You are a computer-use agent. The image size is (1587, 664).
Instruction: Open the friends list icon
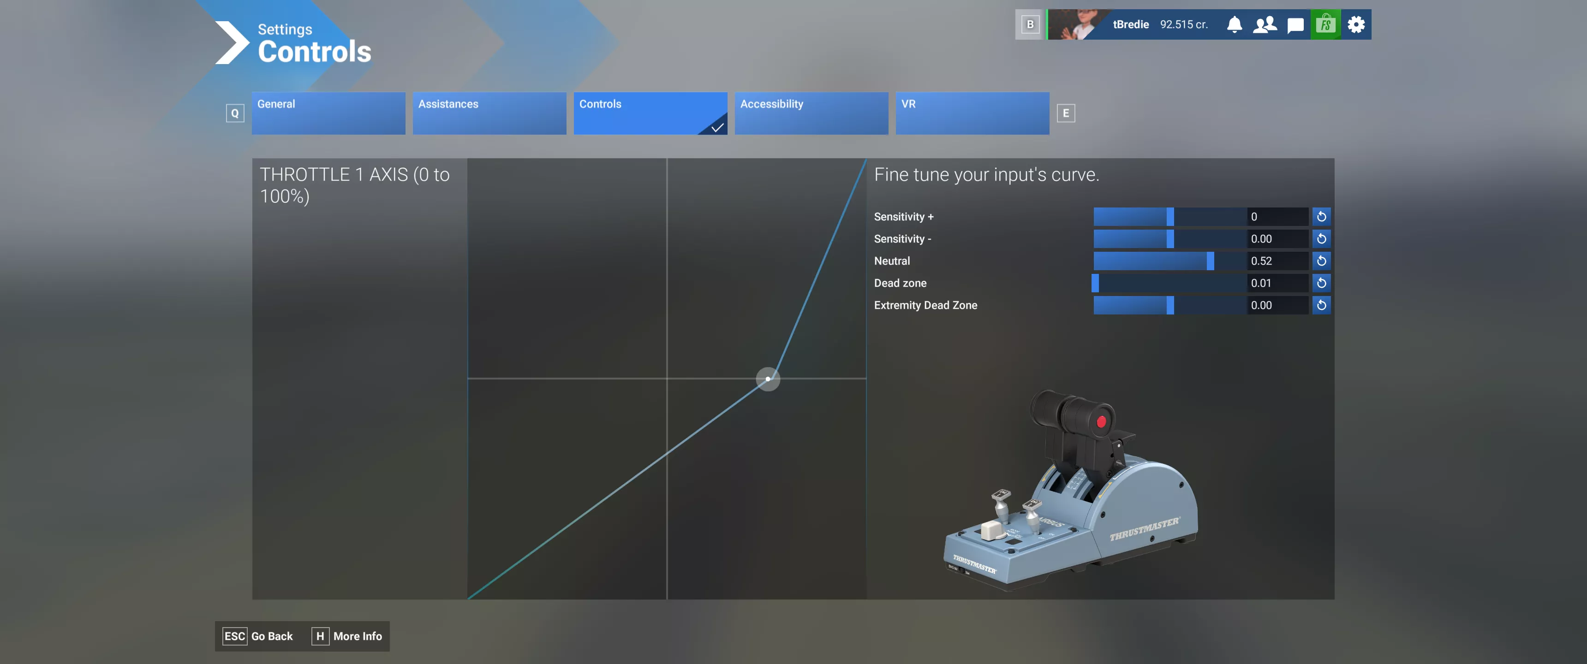[x=1265, y=24]
